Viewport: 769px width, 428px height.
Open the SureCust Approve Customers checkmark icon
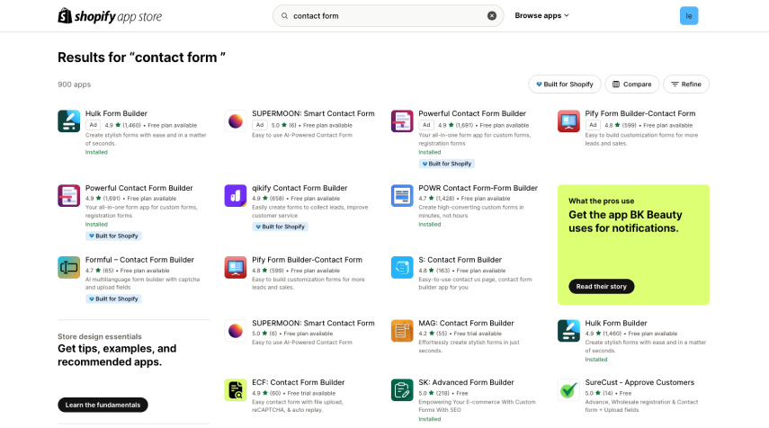pyautogui.click(x=568, y=390)
